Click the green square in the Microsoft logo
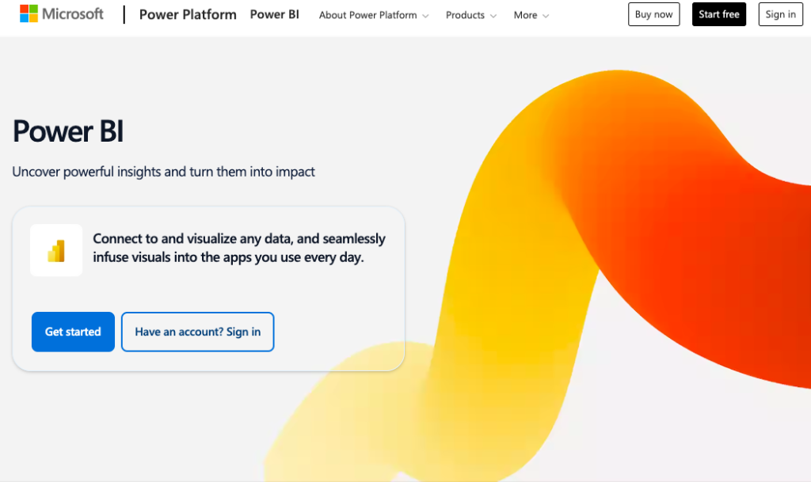The height and width of the screenshot is (482, 811). (33, 9)
